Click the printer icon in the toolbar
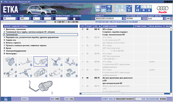Screen dimensions: 173x102 [x=98, y=7]
